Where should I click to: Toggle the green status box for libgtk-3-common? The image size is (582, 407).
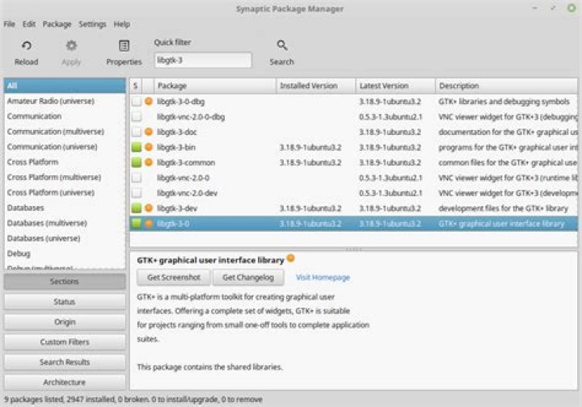(x=137, y=162)
